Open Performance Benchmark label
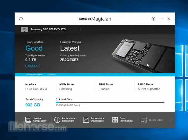This screenshot has width=188, height=140. [69, 120]
